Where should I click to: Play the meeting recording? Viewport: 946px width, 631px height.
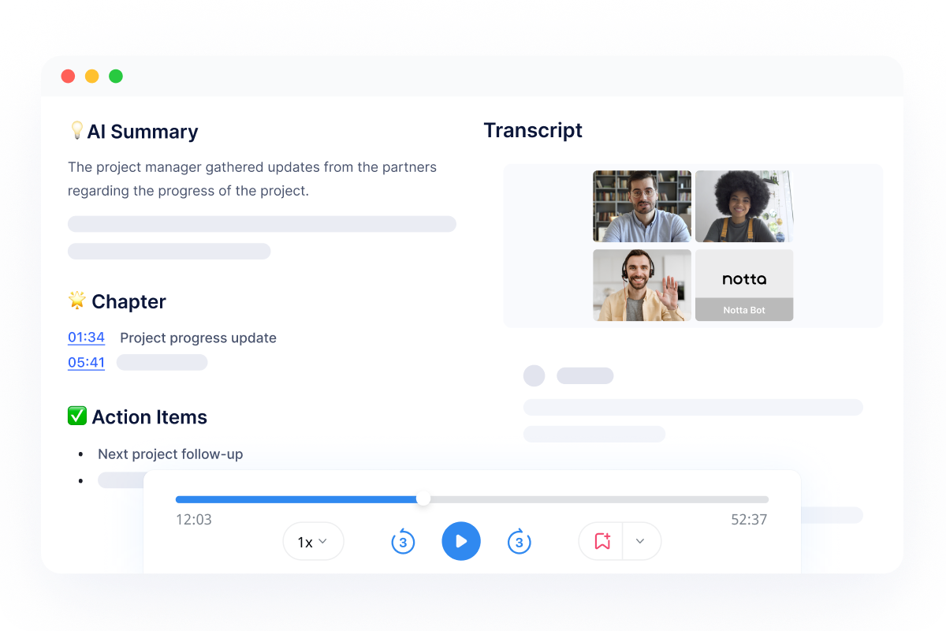(461, 541)
